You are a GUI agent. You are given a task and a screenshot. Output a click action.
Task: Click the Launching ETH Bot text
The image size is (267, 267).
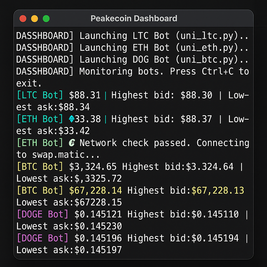click(125, 48)
